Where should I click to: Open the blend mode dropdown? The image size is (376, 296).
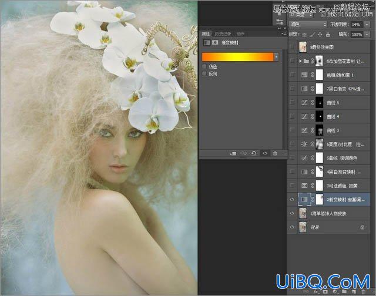point(308,25)
